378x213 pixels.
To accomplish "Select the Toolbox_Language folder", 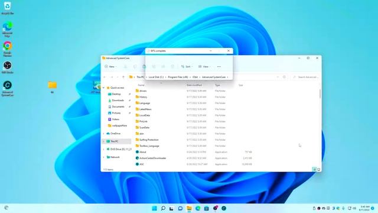I will point(149,146).
